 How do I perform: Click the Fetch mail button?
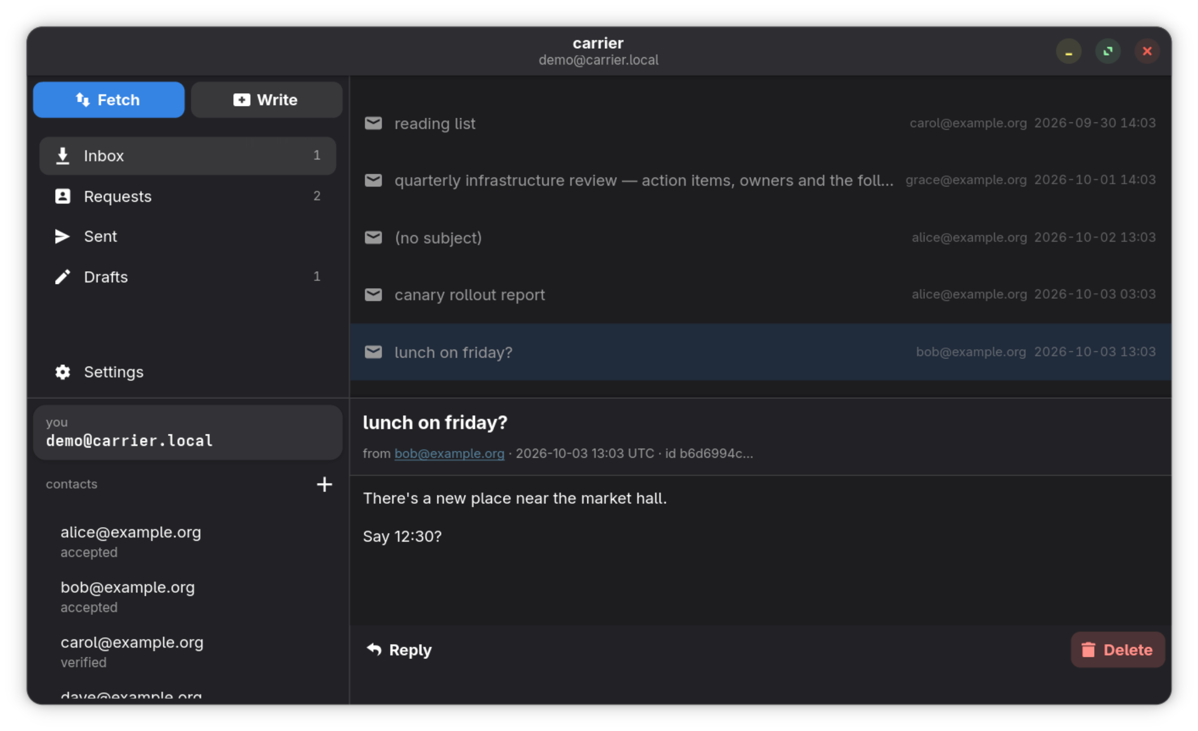click(109, 100)
